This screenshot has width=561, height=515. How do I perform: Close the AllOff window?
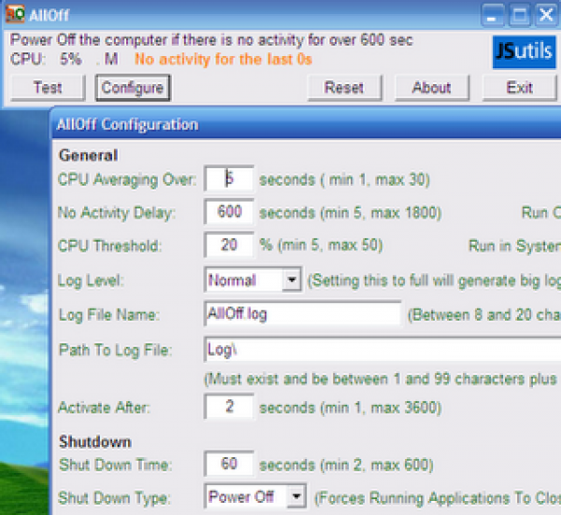point(546,16)
